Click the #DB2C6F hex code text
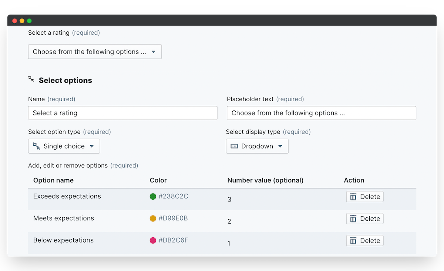 (173, 240)
